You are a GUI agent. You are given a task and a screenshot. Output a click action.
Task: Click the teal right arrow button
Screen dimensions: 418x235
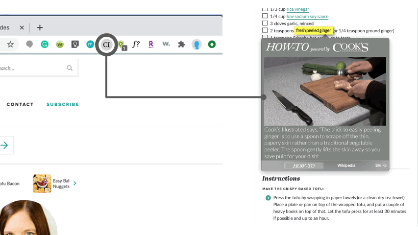[5, 145]
